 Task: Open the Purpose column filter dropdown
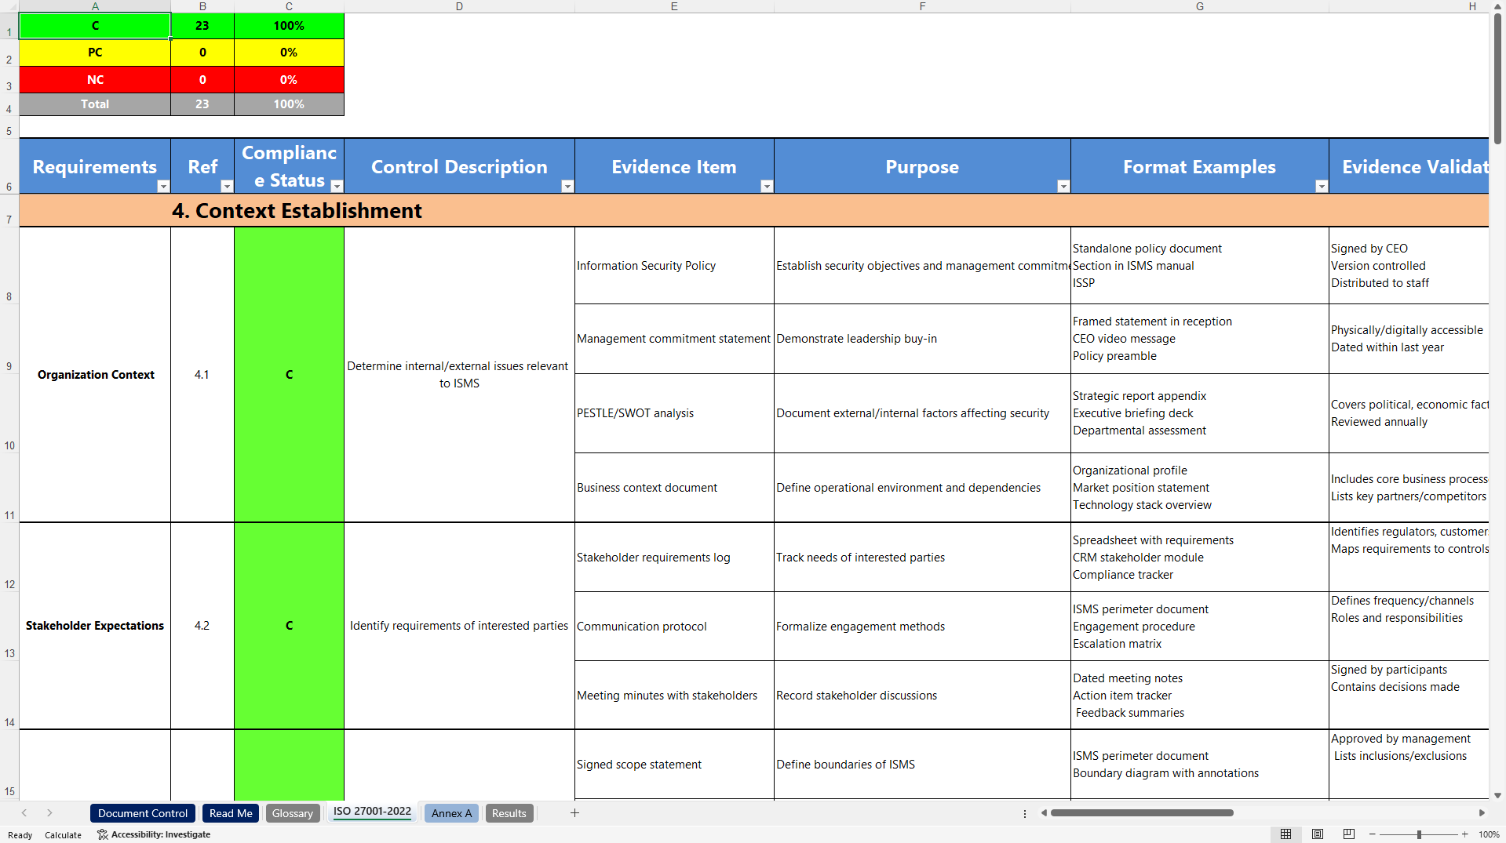click(1063, 187)
